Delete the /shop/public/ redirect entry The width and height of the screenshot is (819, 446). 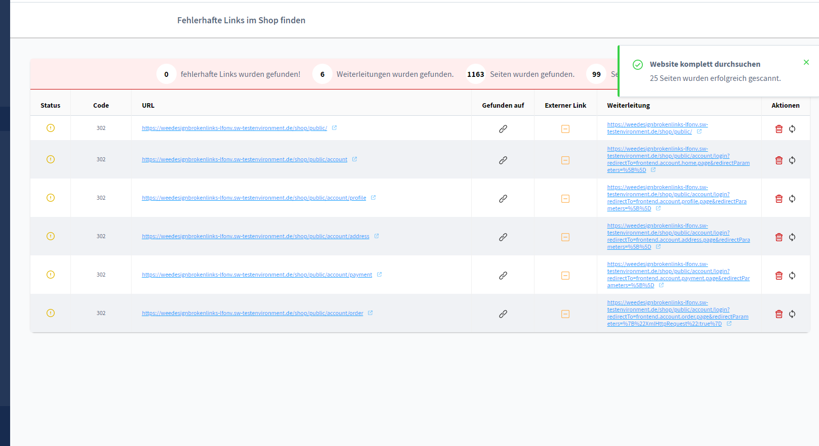779,129
